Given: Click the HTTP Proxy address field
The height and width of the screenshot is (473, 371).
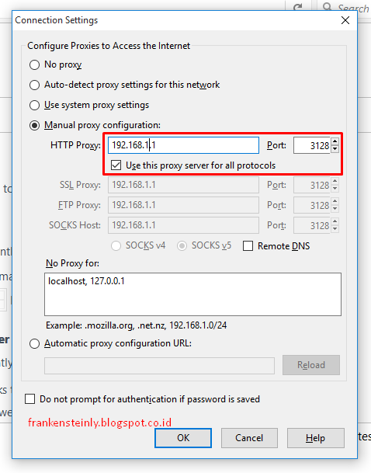Looking at the screenshot, I should pos(183,145).
